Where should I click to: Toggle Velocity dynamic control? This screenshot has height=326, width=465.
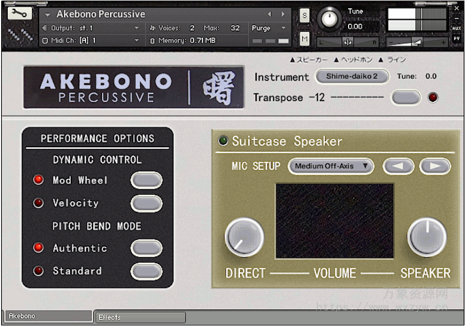(146, 203)
